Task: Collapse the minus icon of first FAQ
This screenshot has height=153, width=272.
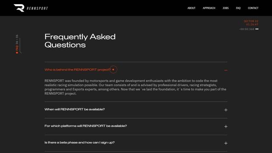Action: pyautogui.click(x=226, y=70)
